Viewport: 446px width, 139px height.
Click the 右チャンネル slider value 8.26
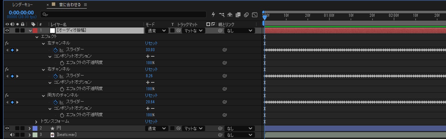149,76
